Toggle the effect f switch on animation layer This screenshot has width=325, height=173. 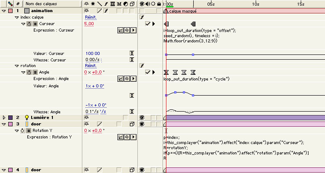106,11
